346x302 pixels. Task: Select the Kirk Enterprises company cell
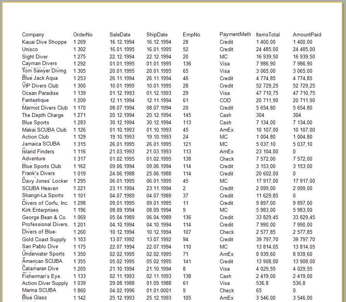point(40,210)
